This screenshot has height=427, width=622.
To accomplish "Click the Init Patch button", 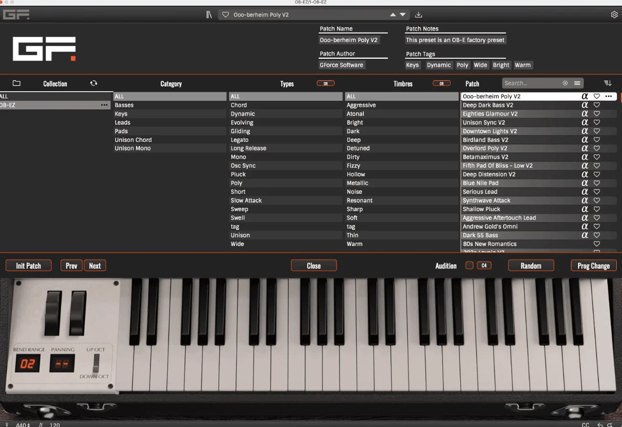I will [28, 266].
